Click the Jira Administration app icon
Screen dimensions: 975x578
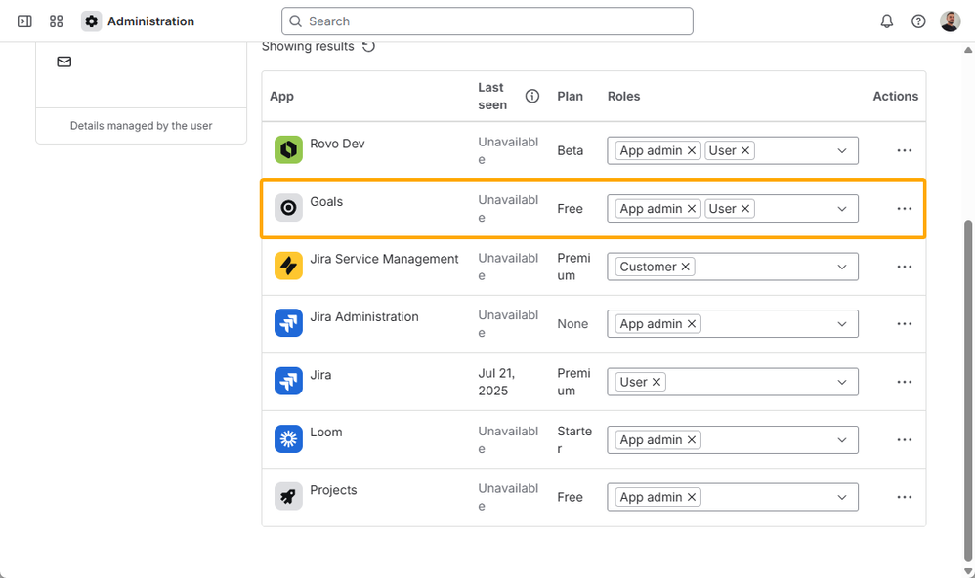tap(288, 323)
